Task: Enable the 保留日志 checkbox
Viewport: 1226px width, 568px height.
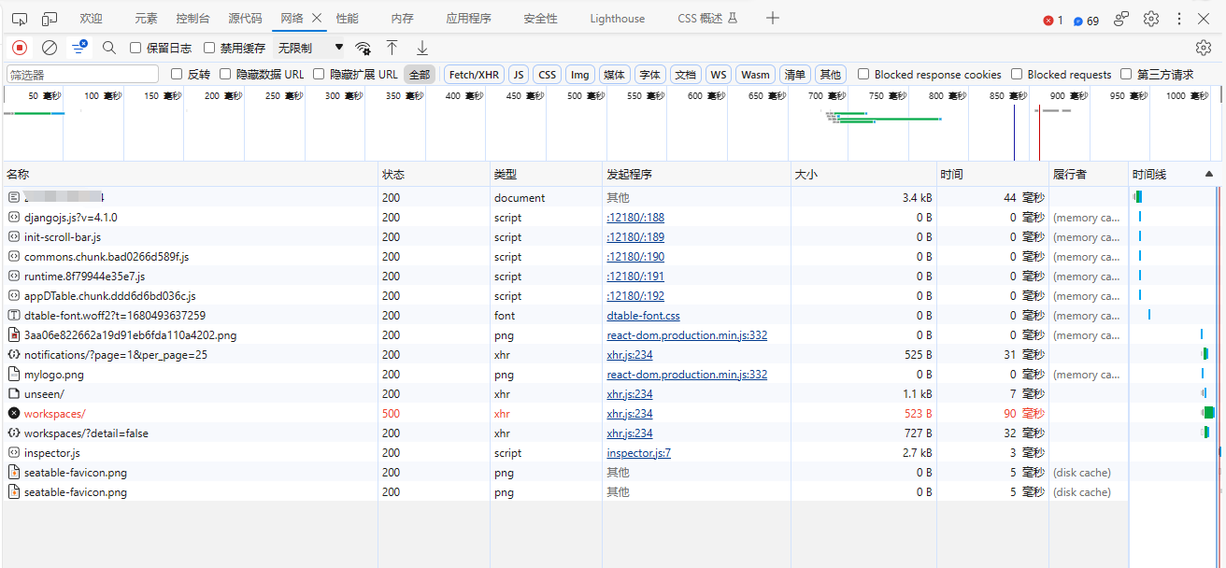Action: (135, 48)
